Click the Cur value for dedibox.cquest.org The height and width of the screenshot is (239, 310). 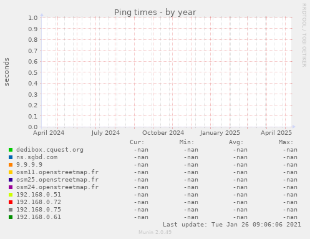[141, 150]
